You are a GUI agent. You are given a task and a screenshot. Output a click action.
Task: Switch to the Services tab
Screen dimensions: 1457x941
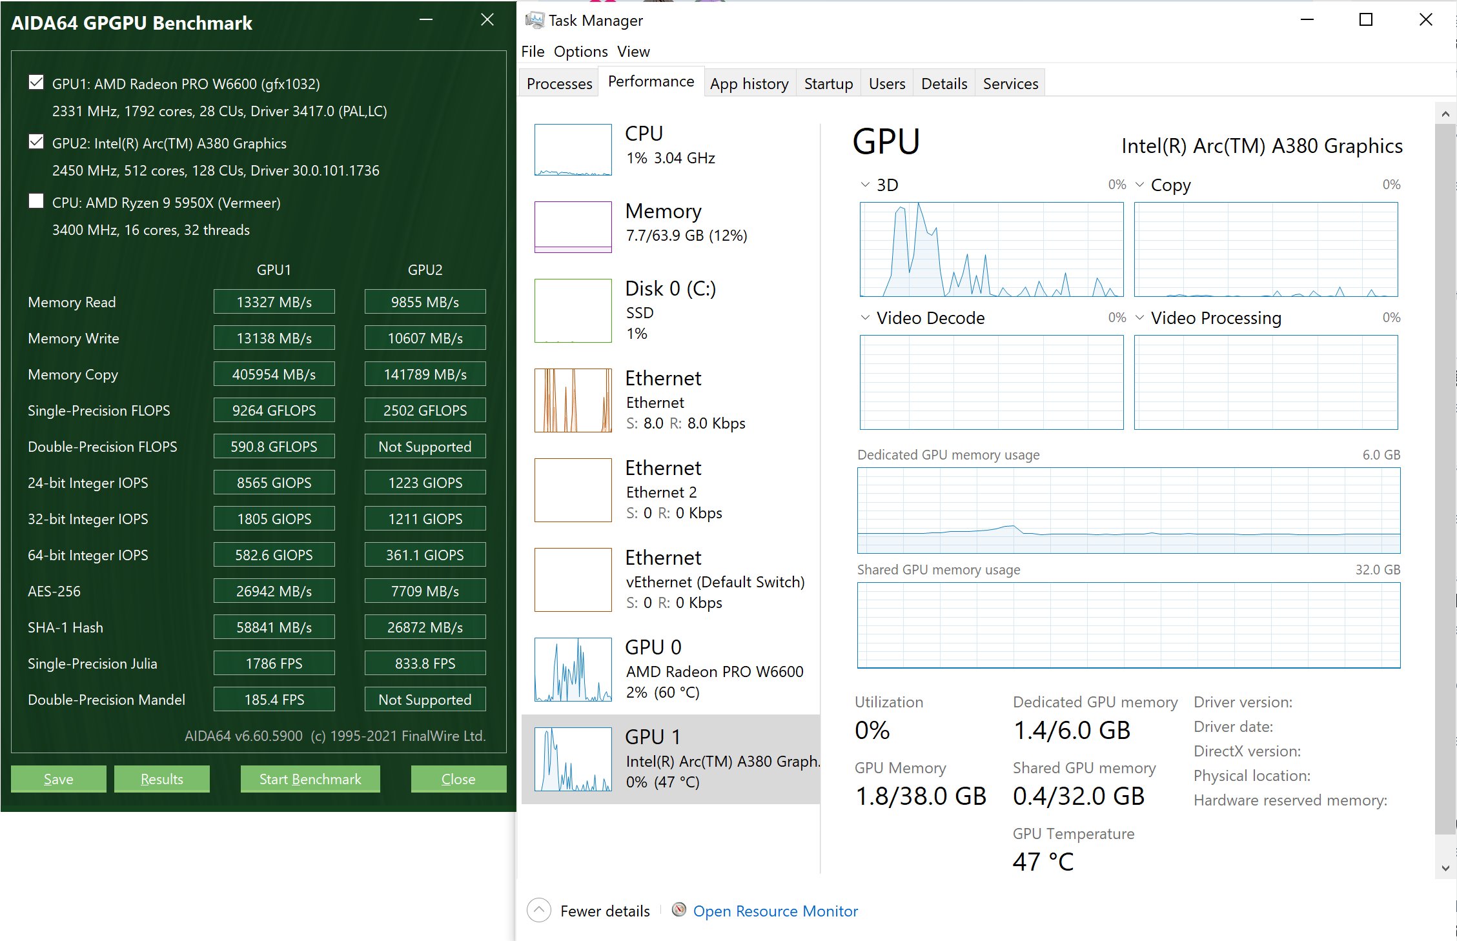tap(1010, 83)
